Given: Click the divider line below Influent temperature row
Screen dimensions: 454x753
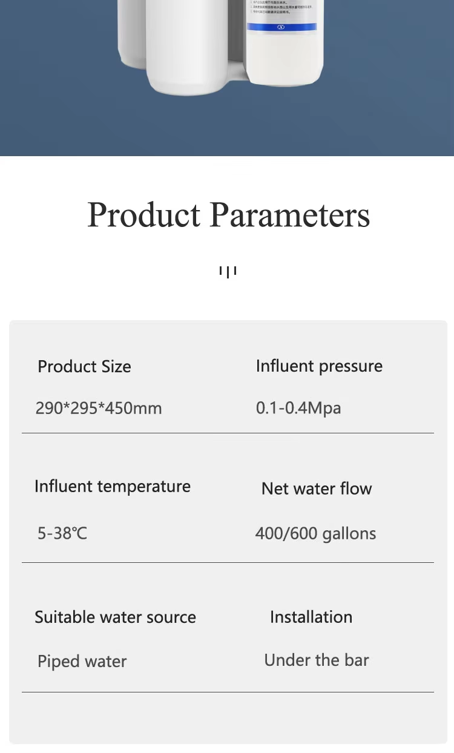Looking at the screenshot, I should click(228, 562).
